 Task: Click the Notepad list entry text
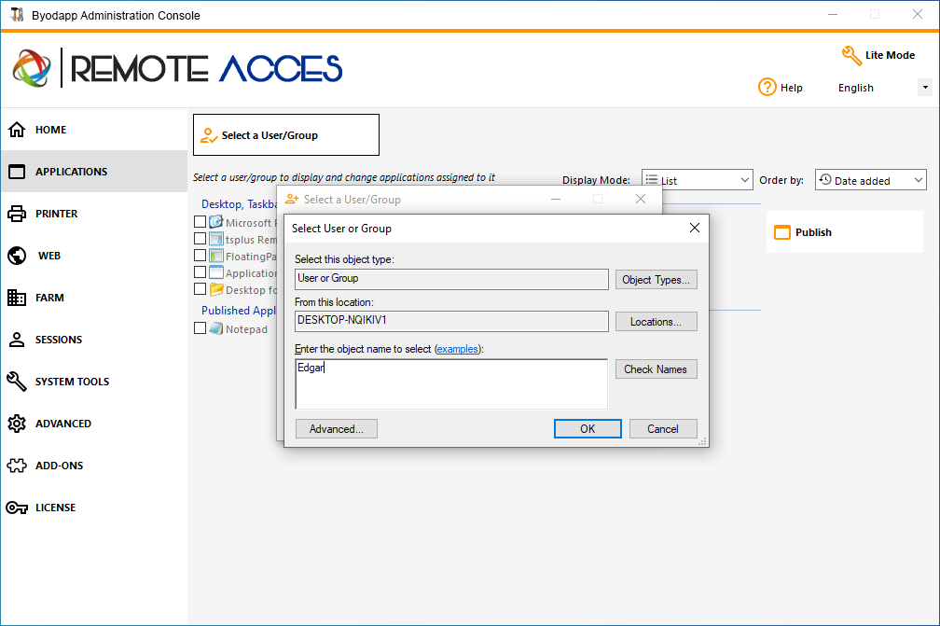tap(246, 329)
